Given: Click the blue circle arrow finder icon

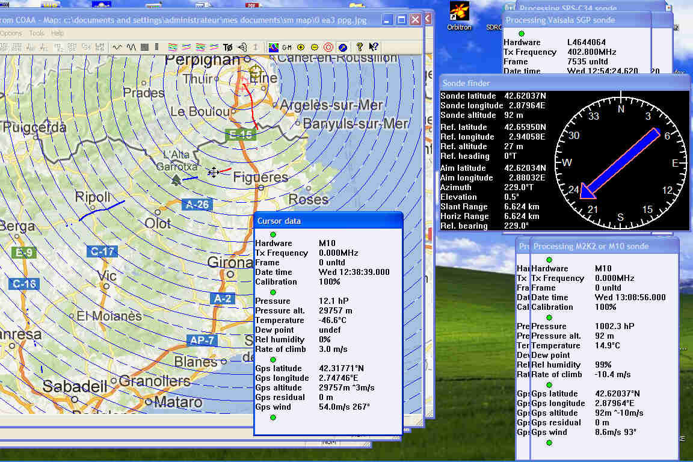Looking at the screenshot, I should pos(342,47).
